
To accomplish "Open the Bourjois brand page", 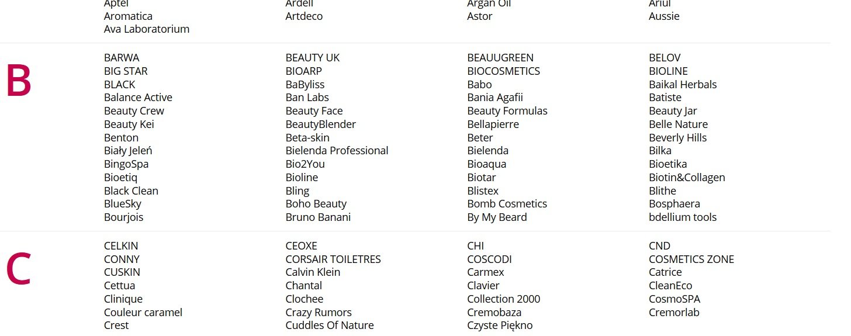I will tap(123, 217).
